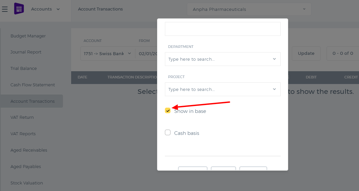The height and width of the screenshot is (191, 359).
Task: Uncheck the Show in base checkbox
Action: click(x=168, y=111)
